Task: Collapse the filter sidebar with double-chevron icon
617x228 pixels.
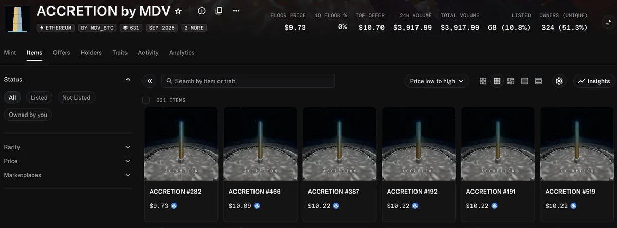Action: (150, 81)
